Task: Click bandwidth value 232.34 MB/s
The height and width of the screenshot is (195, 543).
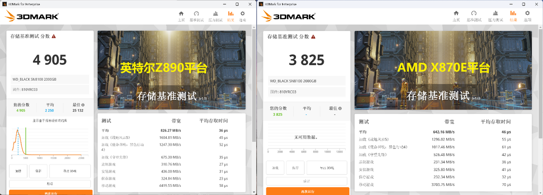Action: click(x=444, y=177)
